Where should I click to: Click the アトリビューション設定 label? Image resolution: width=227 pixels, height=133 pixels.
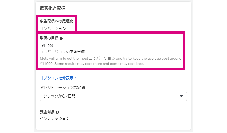pos(60,88)
